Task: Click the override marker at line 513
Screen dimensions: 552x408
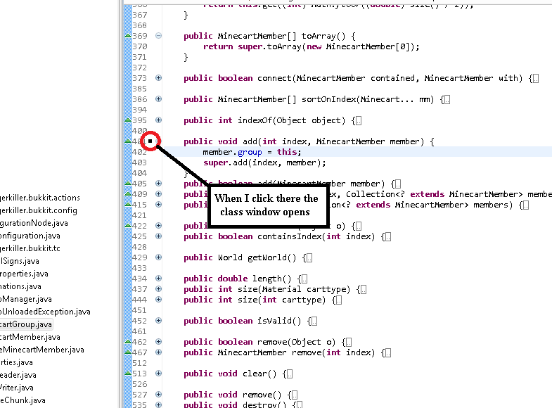Action: (128, 374)
